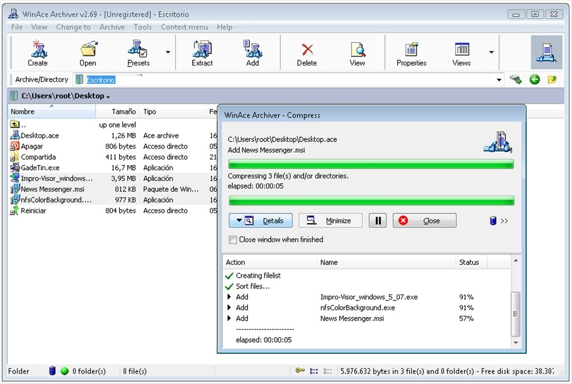Click the View file toolbar icon
The width and height of the screenshot is (572, 384).
tap(357, 49)
